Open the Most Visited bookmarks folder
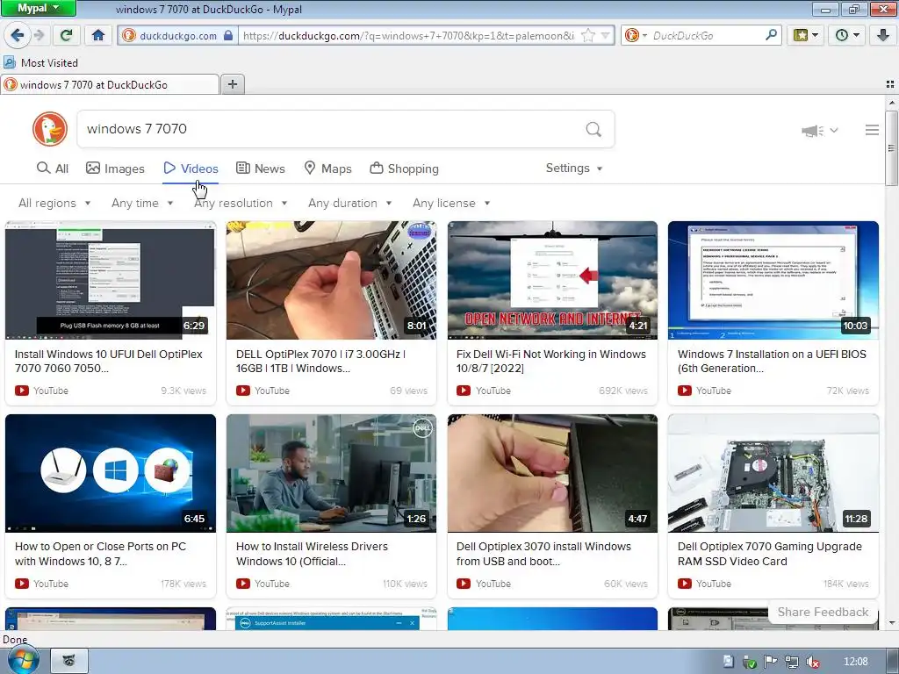The image size is (899, 674). click(x=40, y=62)
